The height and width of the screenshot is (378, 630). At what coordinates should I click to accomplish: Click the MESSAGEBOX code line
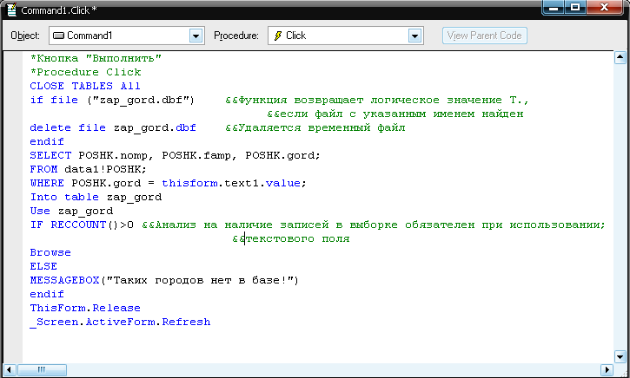coord(164,280)
